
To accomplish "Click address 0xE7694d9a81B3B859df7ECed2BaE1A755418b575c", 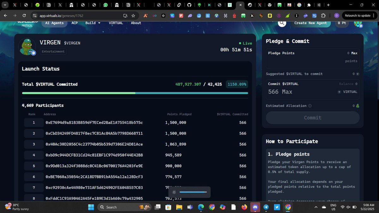I will pos(94,122).
